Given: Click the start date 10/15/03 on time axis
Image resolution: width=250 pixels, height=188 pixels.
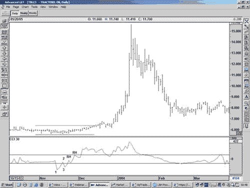Looking at the screenshot, I should (16, 178).
